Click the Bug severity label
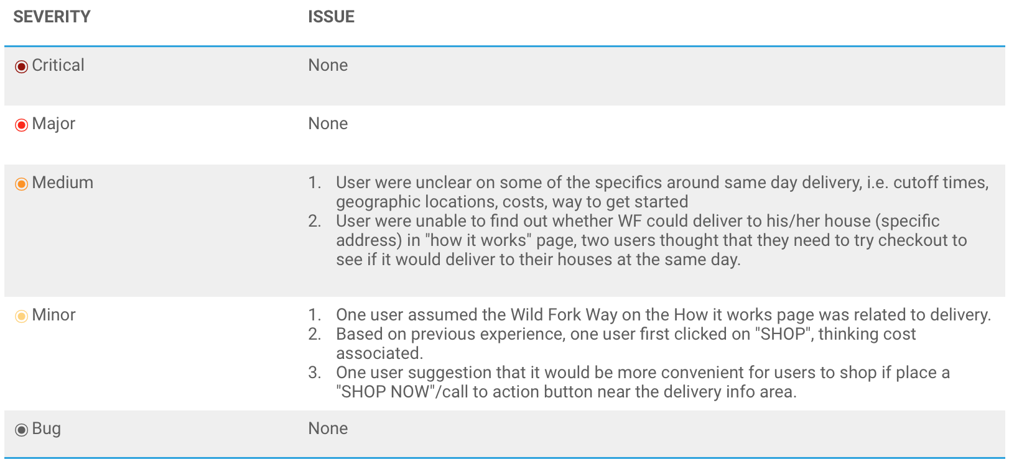 47,428
